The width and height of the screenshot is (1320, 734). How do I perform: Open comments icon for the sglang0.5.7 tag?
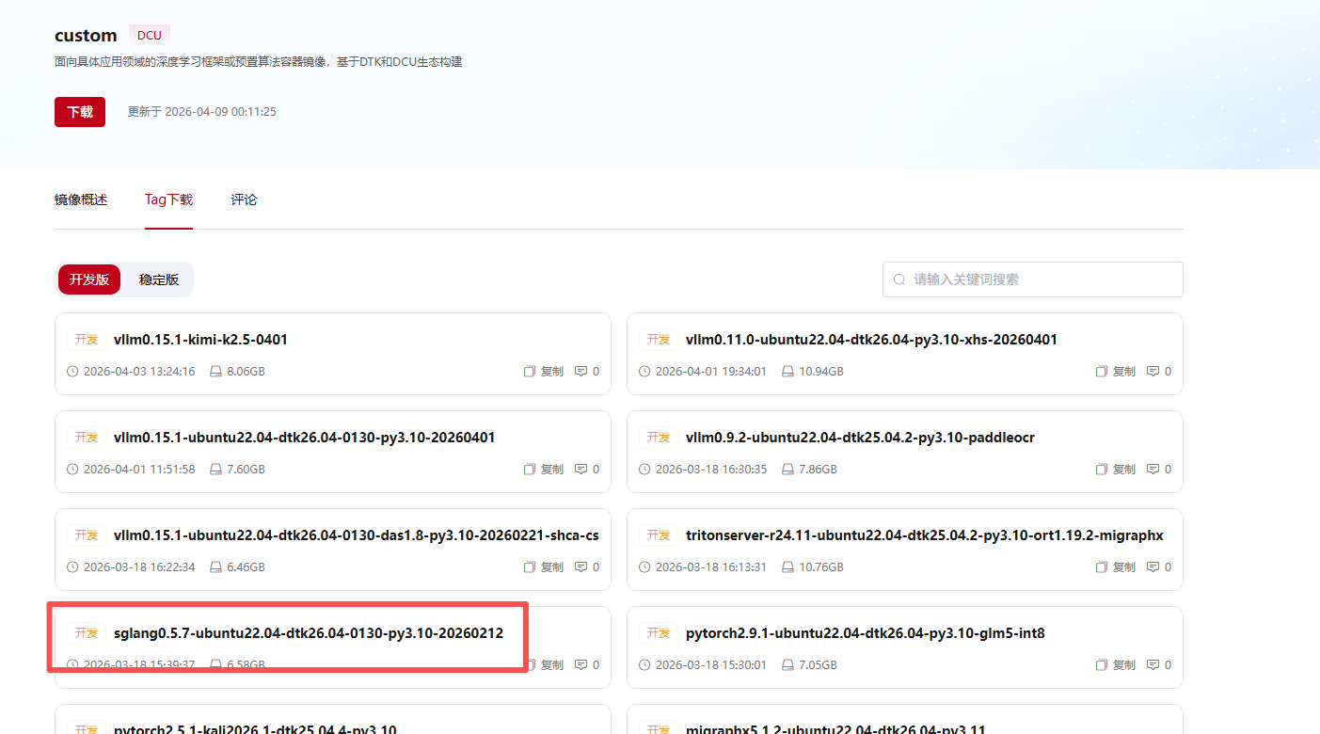tap(580, 665)
